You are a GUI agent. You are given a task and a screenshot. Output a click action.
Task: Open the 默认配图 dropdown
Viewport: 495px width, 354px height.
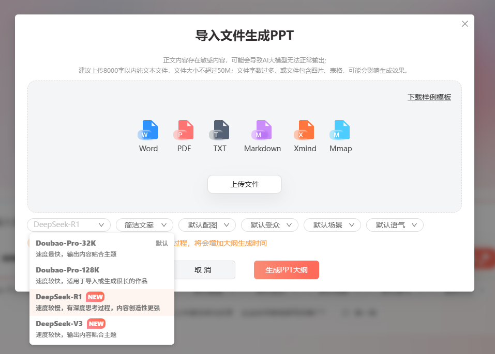[x=207, y=225]
